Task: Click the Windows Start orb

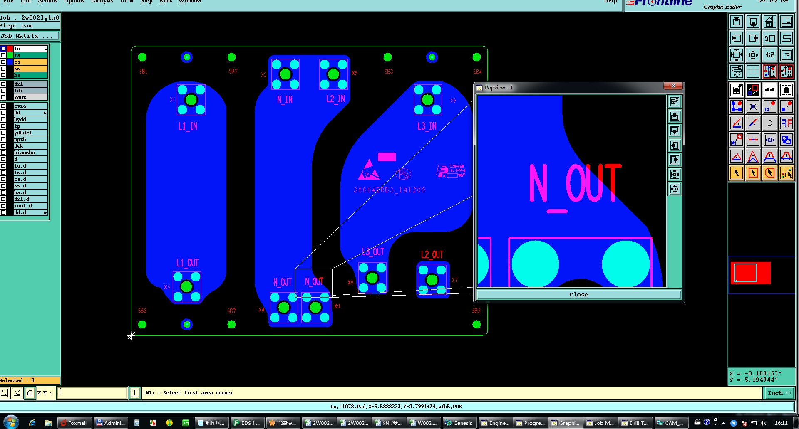Action: click(x=11, y=423)
